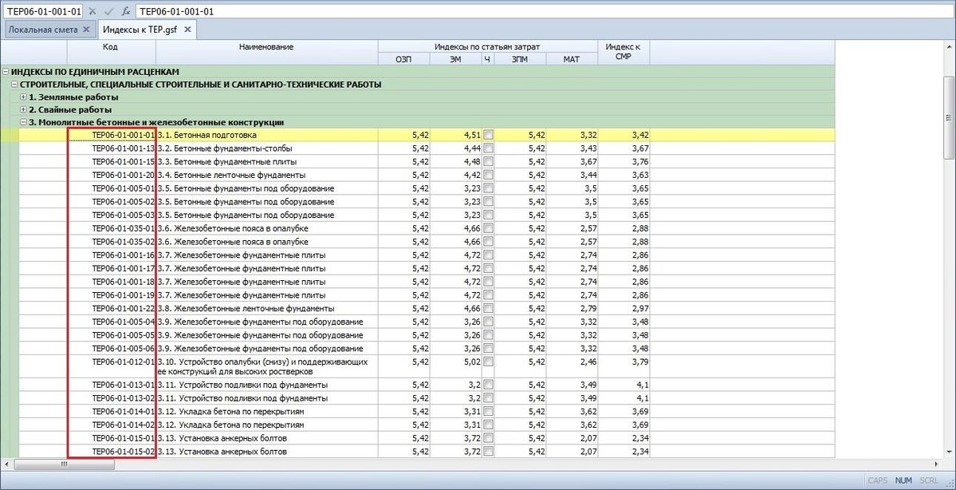Click the cancel (X) icon in formula bar
Screen dimensions: 956x490
[x=92, y=11]
